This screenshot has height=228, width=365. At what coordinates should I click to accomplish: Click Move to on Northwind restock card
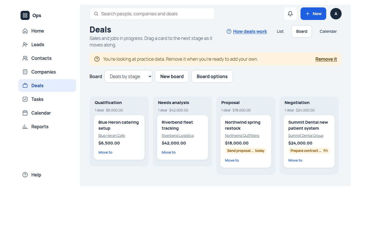[x=232, y=160]
